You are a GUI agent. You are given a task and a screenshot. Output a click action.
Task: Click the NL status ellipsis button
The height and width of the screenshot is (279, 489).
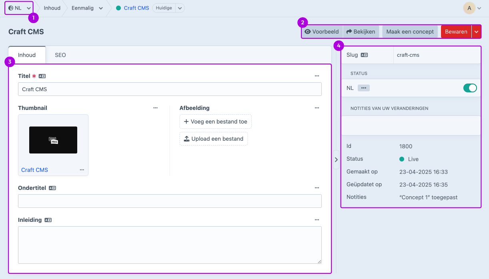coord(364,88)
